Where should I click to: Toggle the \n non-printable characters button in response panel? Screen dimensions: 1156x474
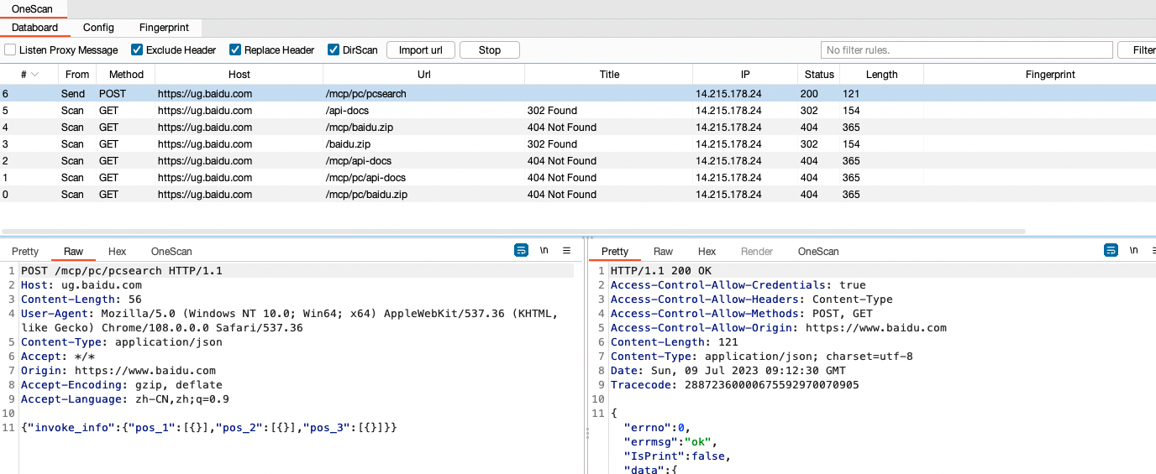click(x=1134, y=250)
